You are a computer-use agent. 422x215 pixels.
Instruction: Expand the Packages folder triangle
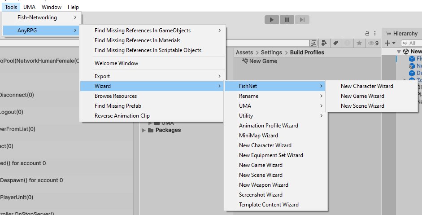144,131
